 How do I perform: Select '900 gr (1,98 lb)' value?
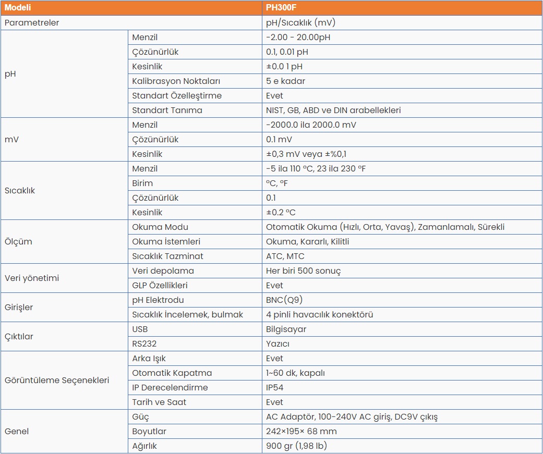[x=296, y=446]
